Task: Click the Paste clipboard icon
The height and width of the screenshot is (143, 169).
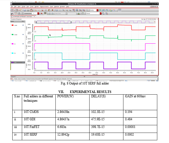Action: [49, 10]
